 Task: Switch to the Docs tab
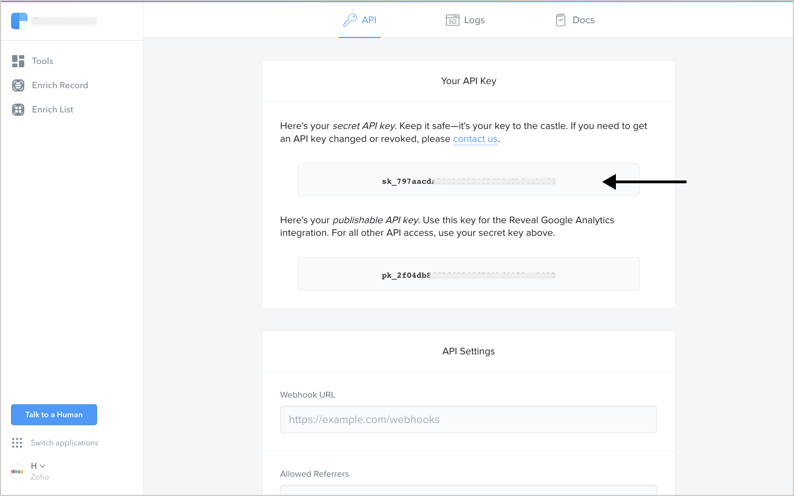click(x=583, y=20)
